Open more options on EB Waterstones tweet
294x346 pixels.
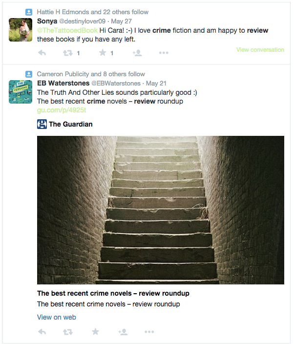(149, 332)
